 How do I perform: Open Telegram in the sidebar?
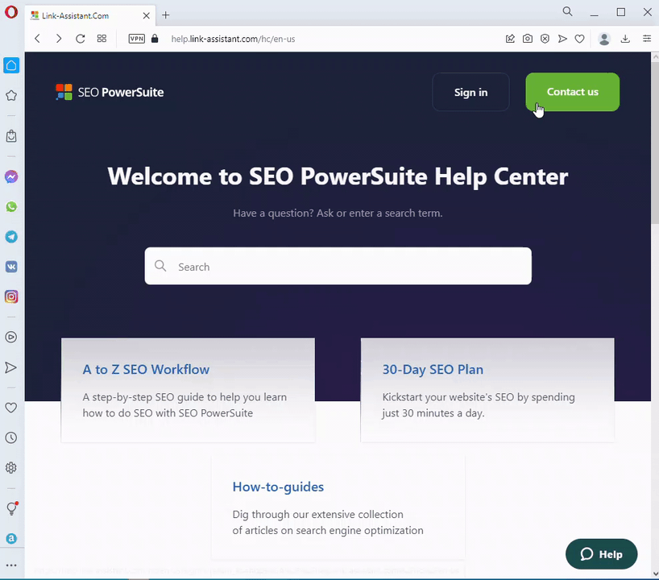tap(11, 237)
